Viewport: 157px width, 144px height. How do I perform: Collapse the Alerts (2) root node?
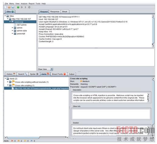pos(5,79)
